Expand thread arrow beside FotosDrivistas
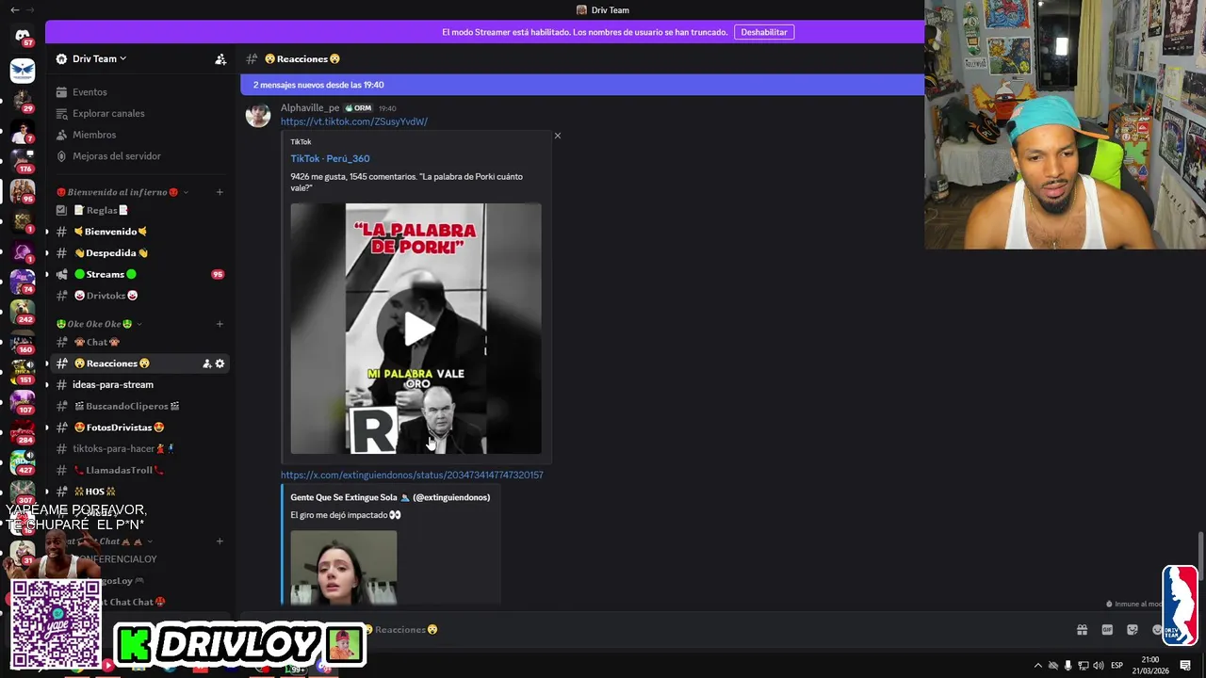Image resolution: width=1206 pixels, height=678 pixels. pos(47,428)
